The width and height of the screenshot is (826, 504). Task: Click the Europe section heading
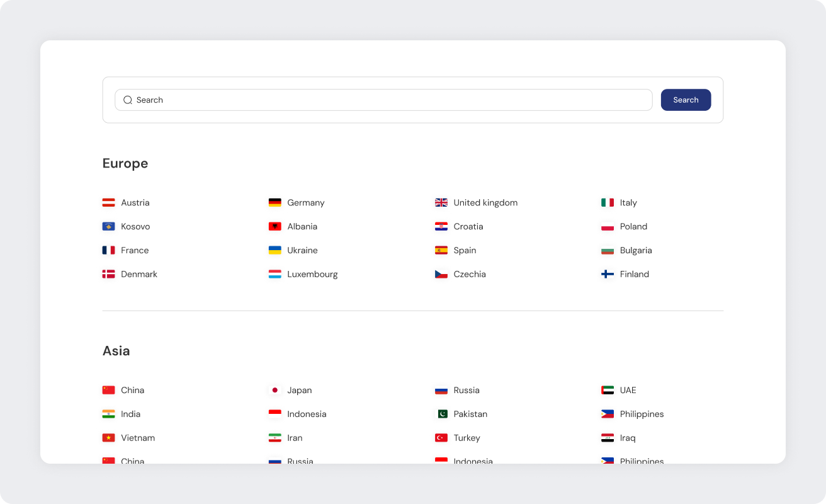pyautogui.click(x=125, y=164)
